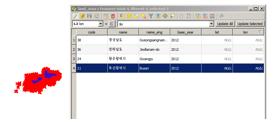Deselect all features icon
This screenshot has width=267, height=119.
pos(144,16)
